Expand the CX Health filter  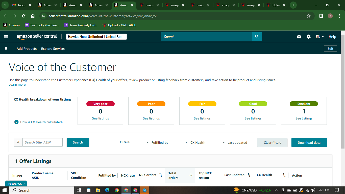tap(195, 142)
